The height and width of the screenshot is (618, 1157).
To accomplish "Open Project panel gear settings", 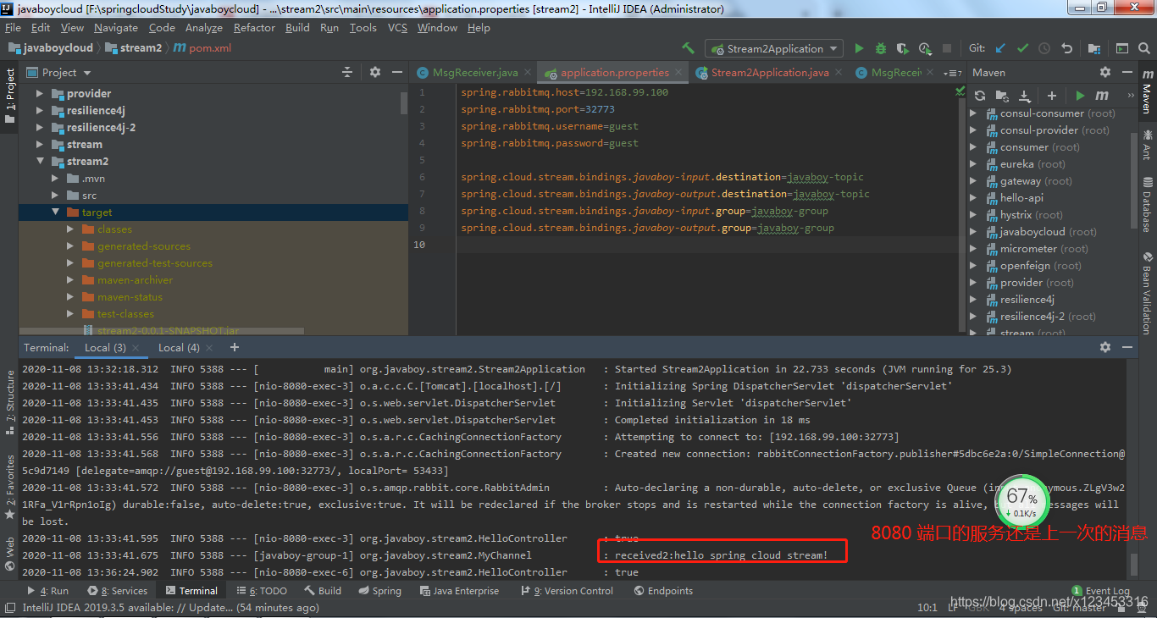I will (375, 73).
